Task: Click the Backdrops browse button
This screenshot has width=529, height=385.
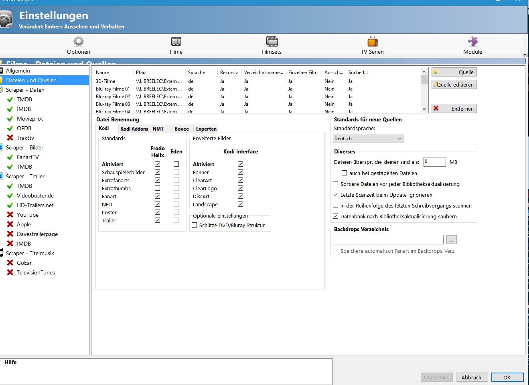Action: click(x=451, y=240)
